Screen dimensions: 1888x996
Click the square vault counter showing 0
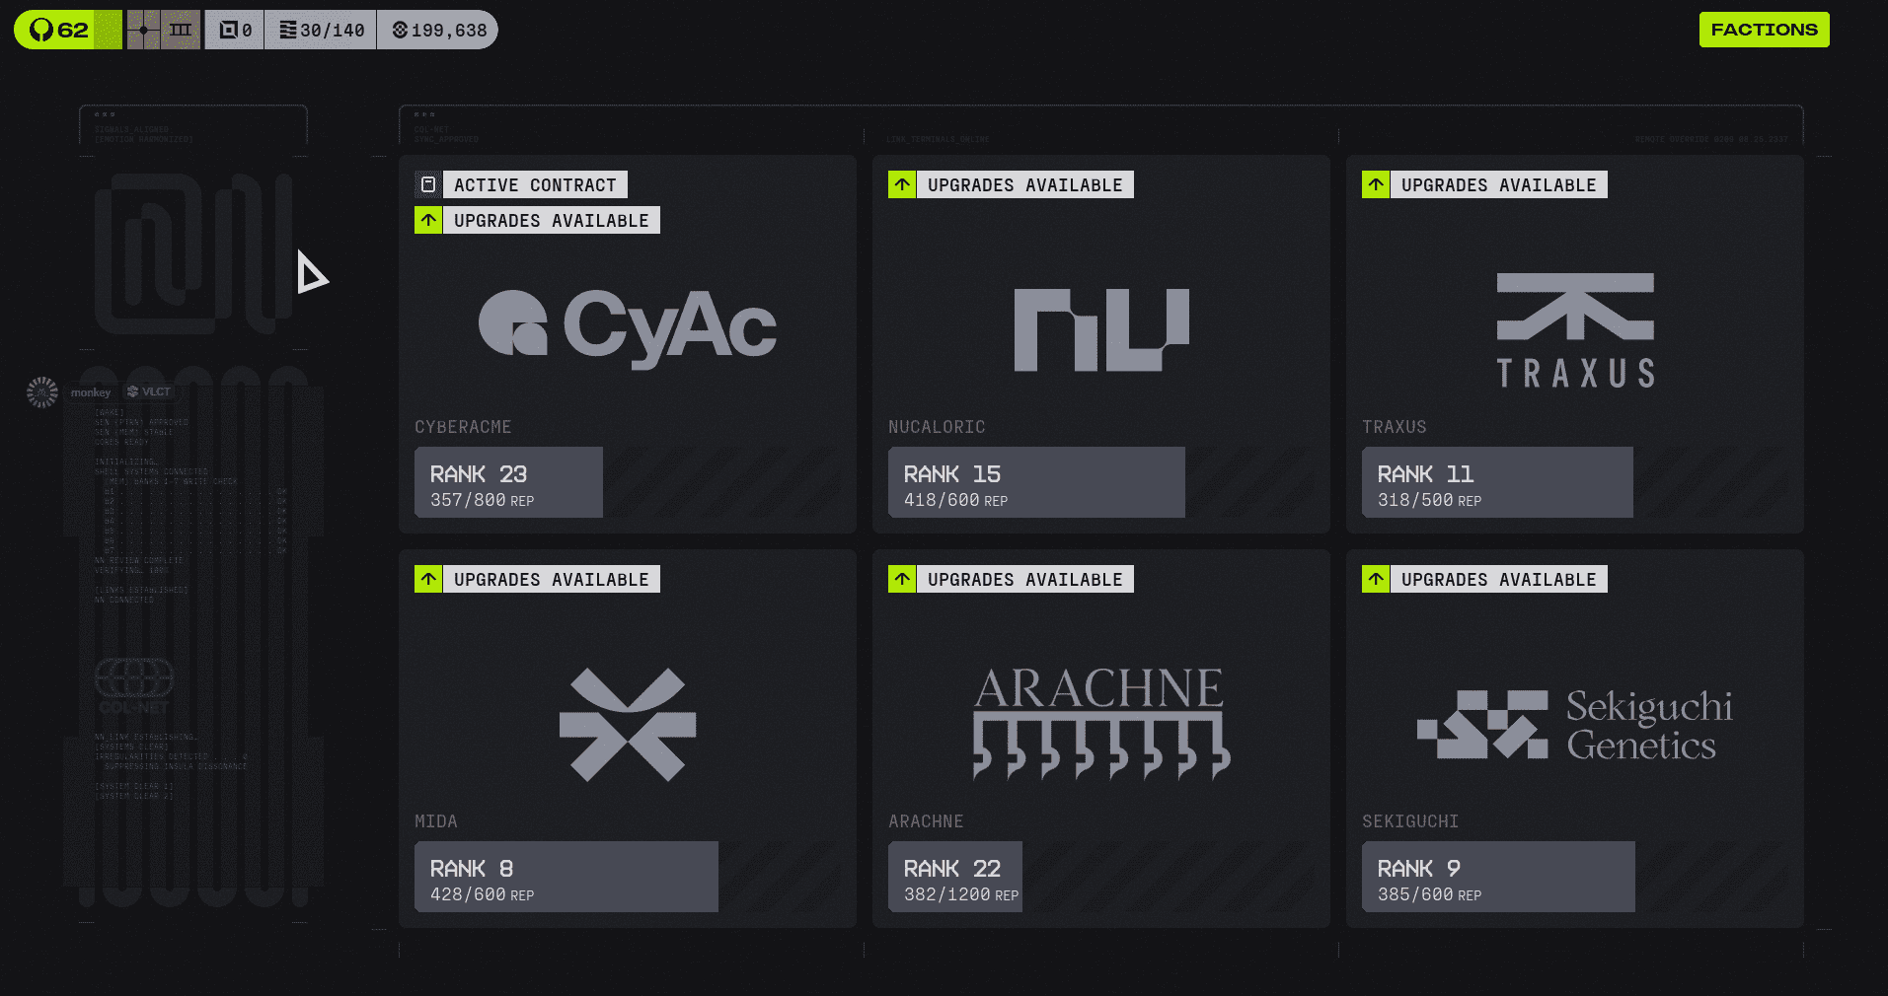(235, 30)
